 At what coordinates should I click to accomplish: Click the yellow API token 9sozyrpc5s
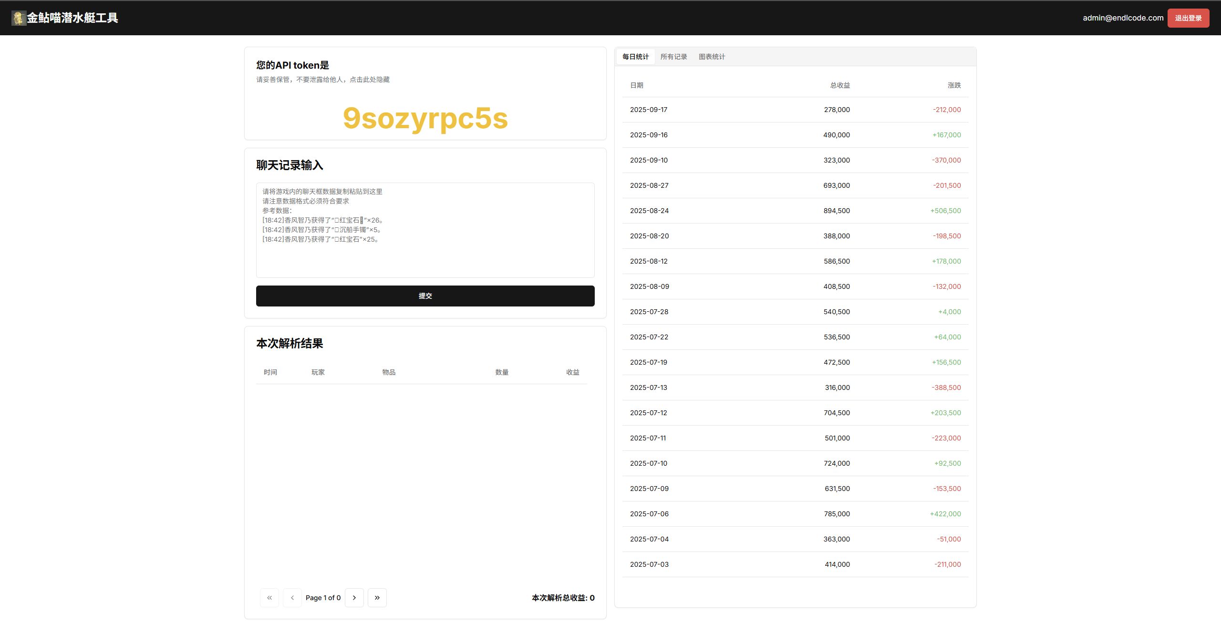pos(425,118)
